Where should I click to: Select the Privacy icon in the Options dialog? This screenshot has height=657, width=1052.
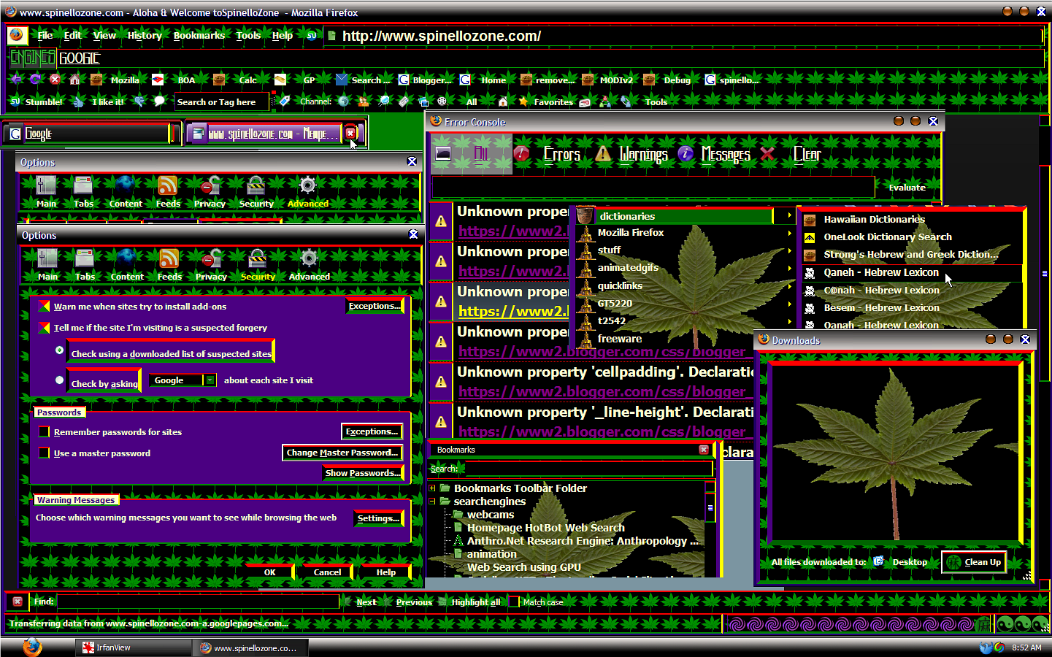pos(210,265)
